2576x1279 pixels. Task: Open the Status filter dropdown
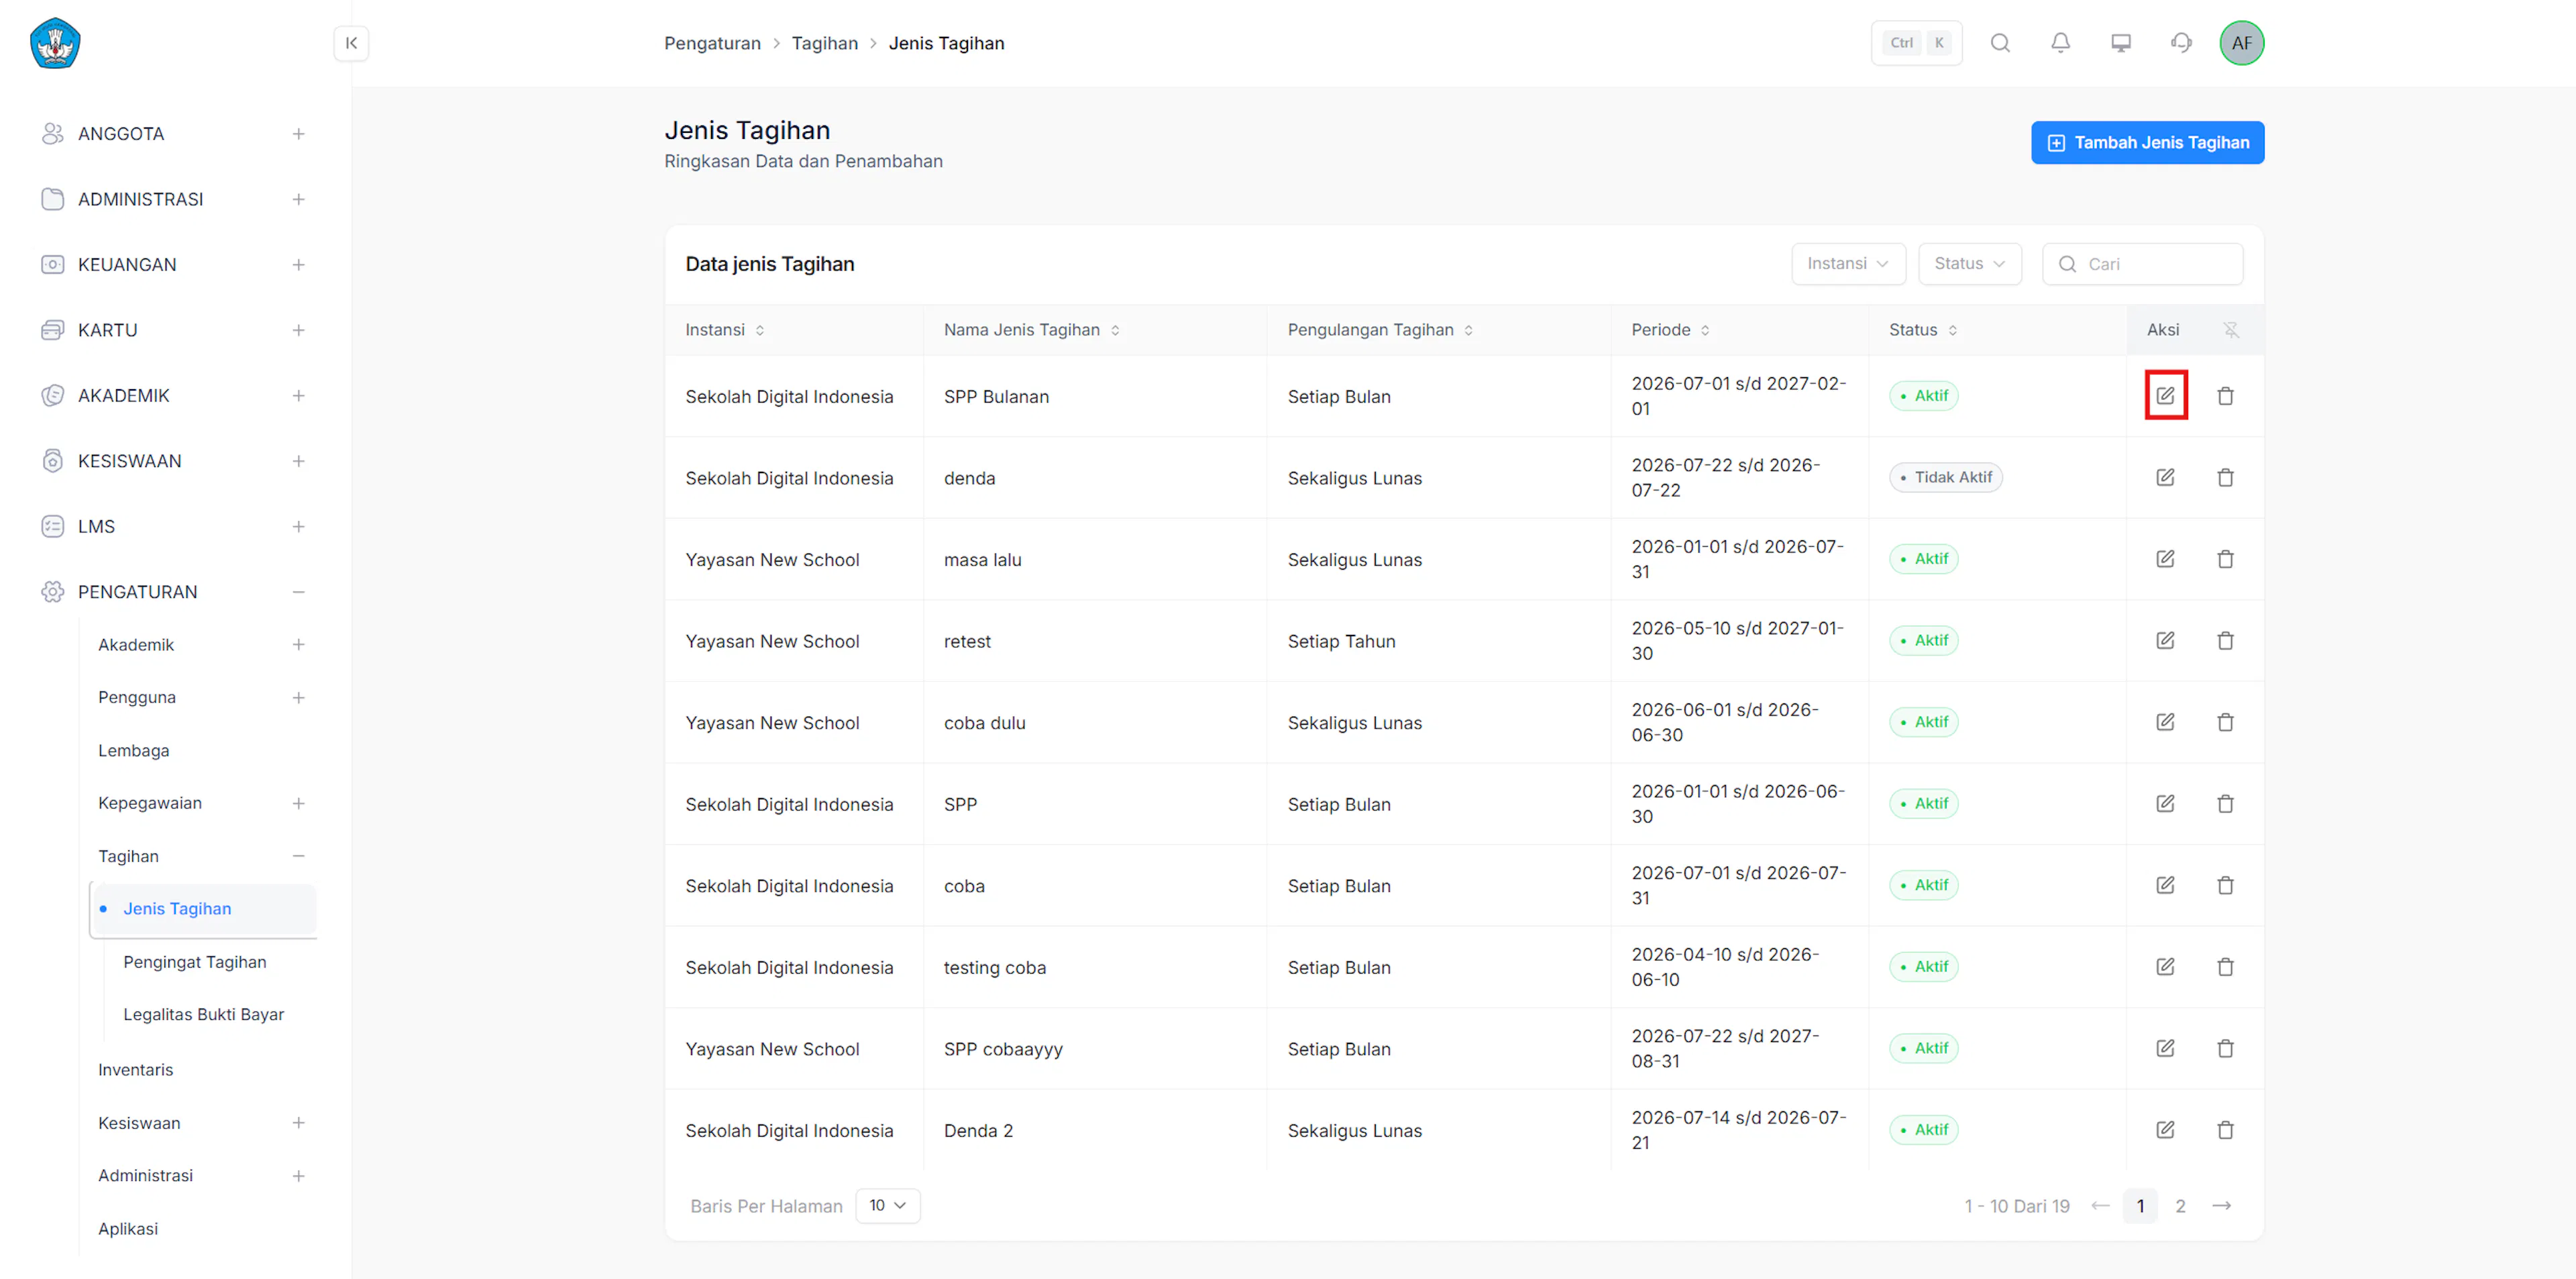pos(1969,264)
